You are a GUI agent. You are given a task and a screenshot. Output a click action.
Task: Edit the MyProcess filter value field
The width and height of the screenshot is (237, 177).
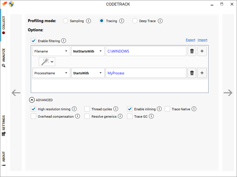click(146, 73)
